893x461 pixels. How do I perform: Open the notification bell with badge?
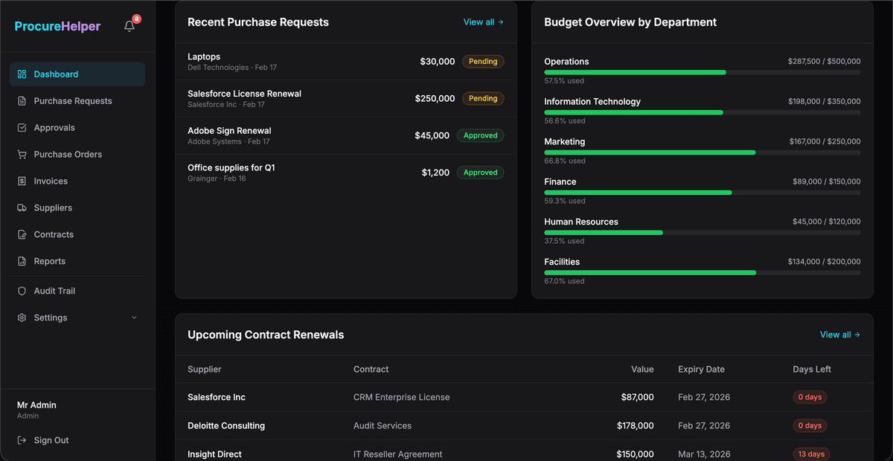pyautogui.click(x=129, y=25)
